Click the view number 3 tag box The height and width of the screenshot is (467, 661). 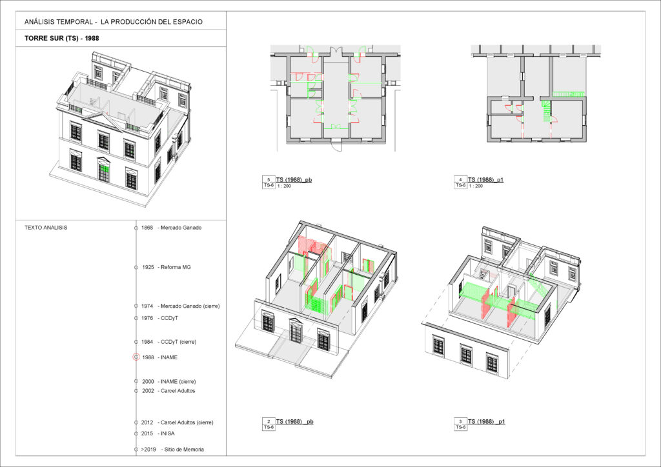coord(460,421)
